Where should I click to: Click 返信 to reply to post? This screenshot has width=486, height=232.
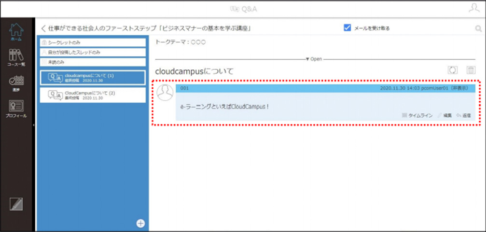coord(464,116)
